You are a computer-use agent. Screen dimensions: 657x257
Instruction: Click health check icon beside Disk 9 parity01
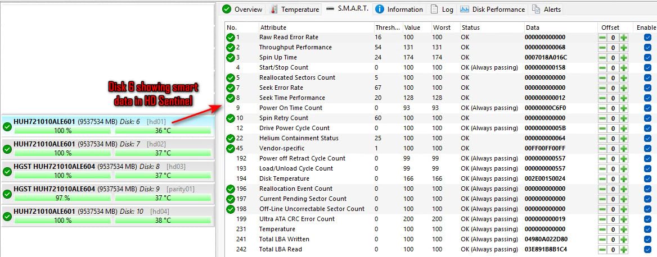pyautogui.click(x=7, y=194)
